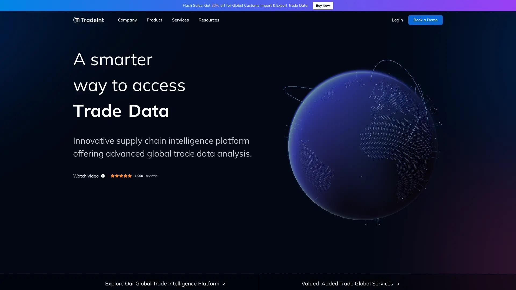Click the fifth orange rating star
The height and width of the screenshot is (290, 516).
click(x=130, y=176)
